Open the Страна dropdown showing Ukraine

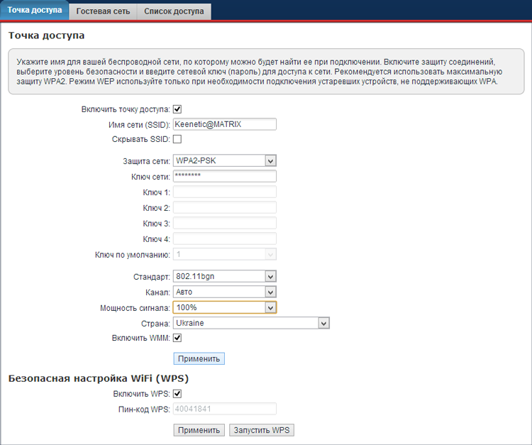251,323
